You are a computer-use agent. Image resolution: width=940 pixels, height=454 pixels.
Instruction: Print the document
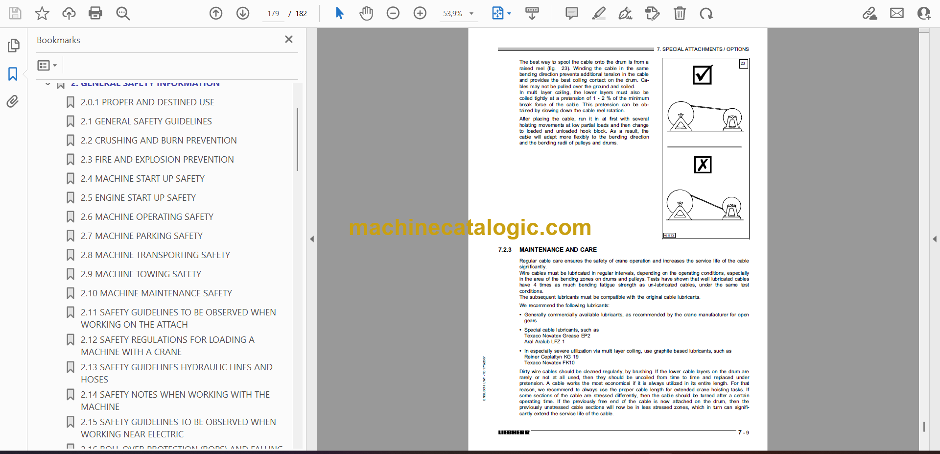[95, 13]
